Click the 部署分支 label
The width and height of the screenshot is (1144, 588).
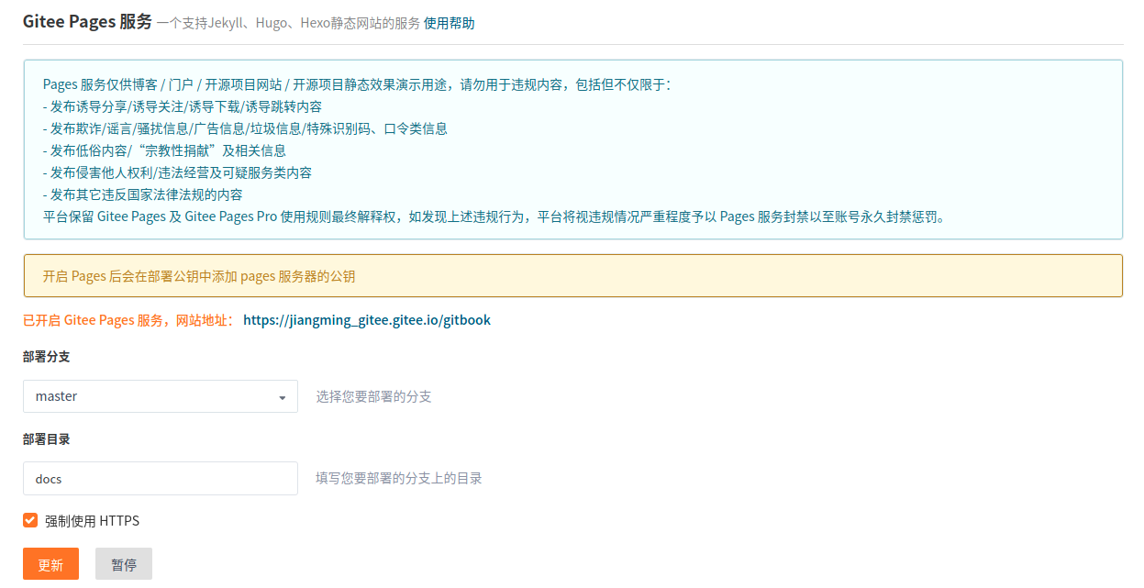47,357
